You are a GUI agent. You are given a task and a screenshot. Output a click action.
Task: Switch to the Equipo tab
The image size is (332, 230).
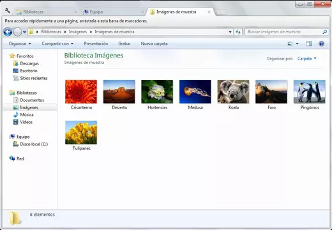click(x=113, y=12)
